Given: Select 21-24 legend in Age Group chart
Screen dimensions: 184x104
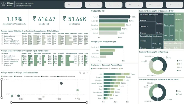Looking at the screenshot, I should 179,67.
